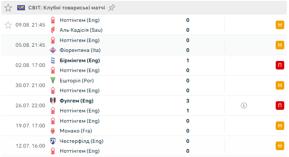289x157 pixels.
Task: Click the Monaco team logo
Action: [53, 131]
